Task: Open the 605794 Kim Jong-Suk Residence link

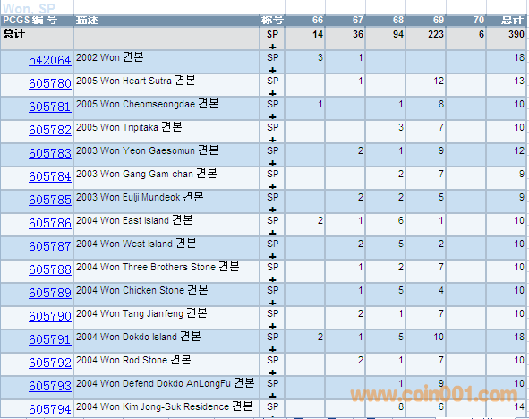Action: tap(50, 409)
